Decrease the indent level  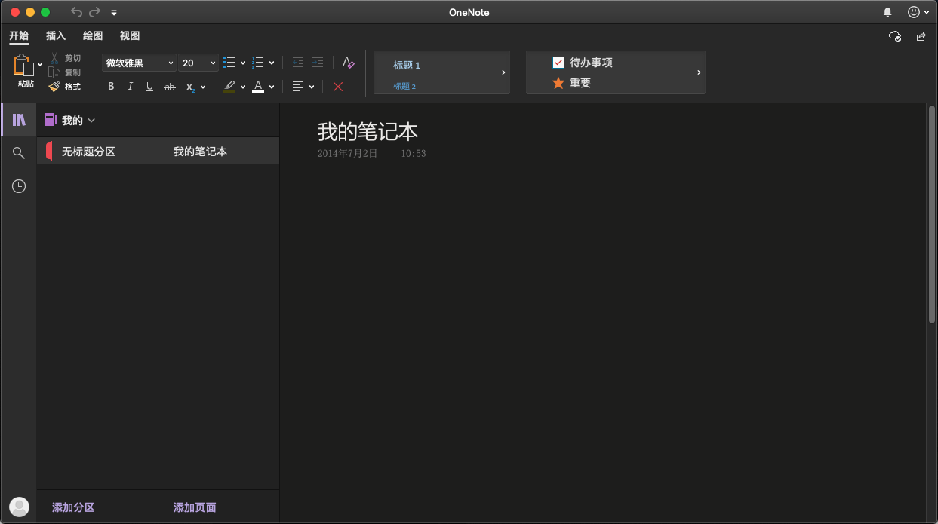(297, 63)
